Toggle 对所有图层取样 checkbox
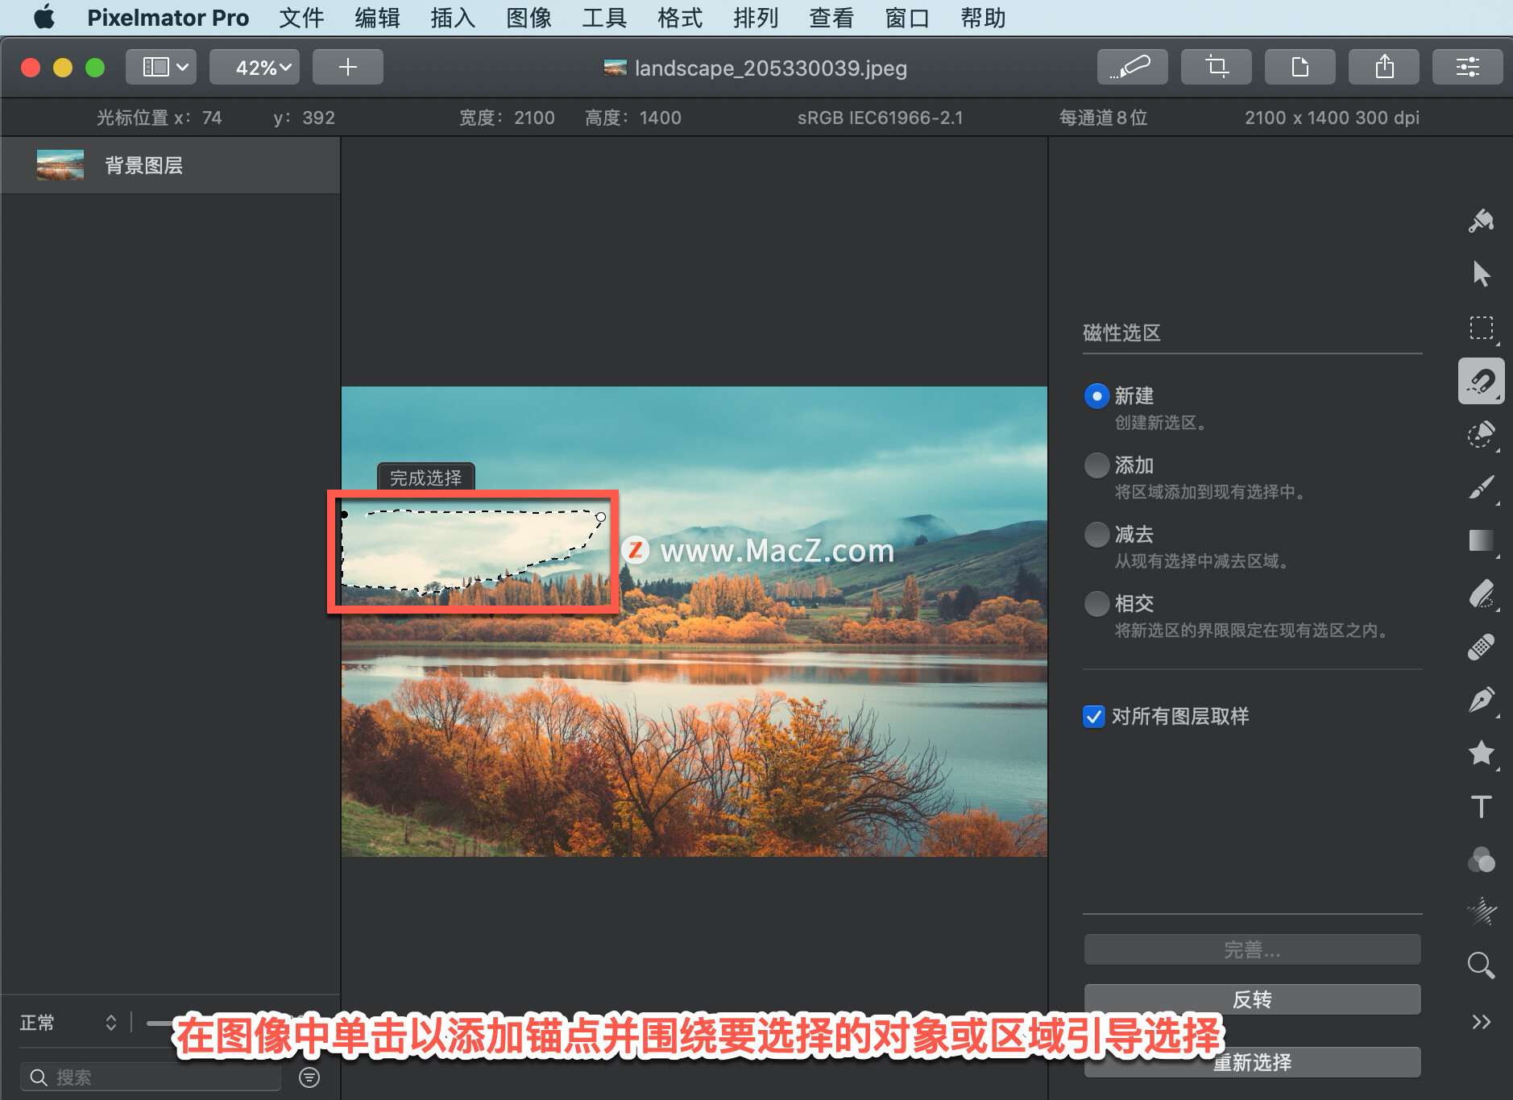Viewport: 1513px width, 1100px height. tap(1094, 717)
